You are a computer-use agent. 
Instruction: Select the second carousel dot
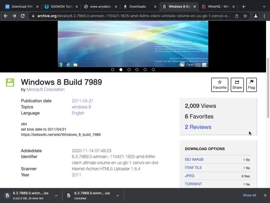[121, 70]
